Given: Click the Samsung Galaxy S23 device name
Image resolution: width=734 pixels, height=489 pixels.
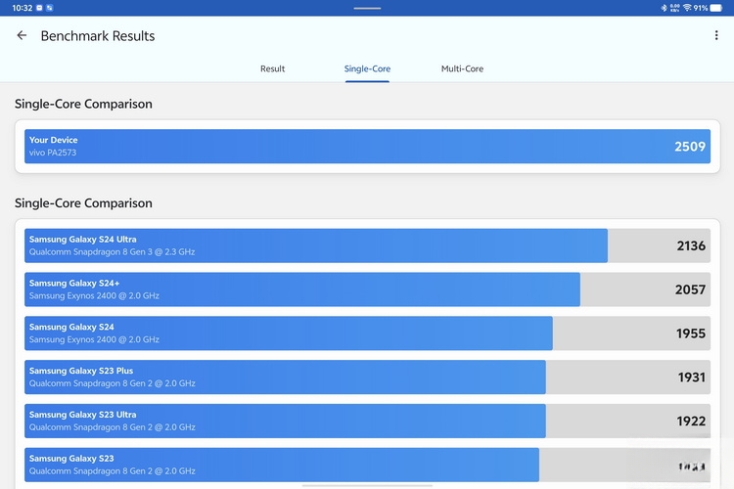Looking at the screenshot, I should (71, 459).
